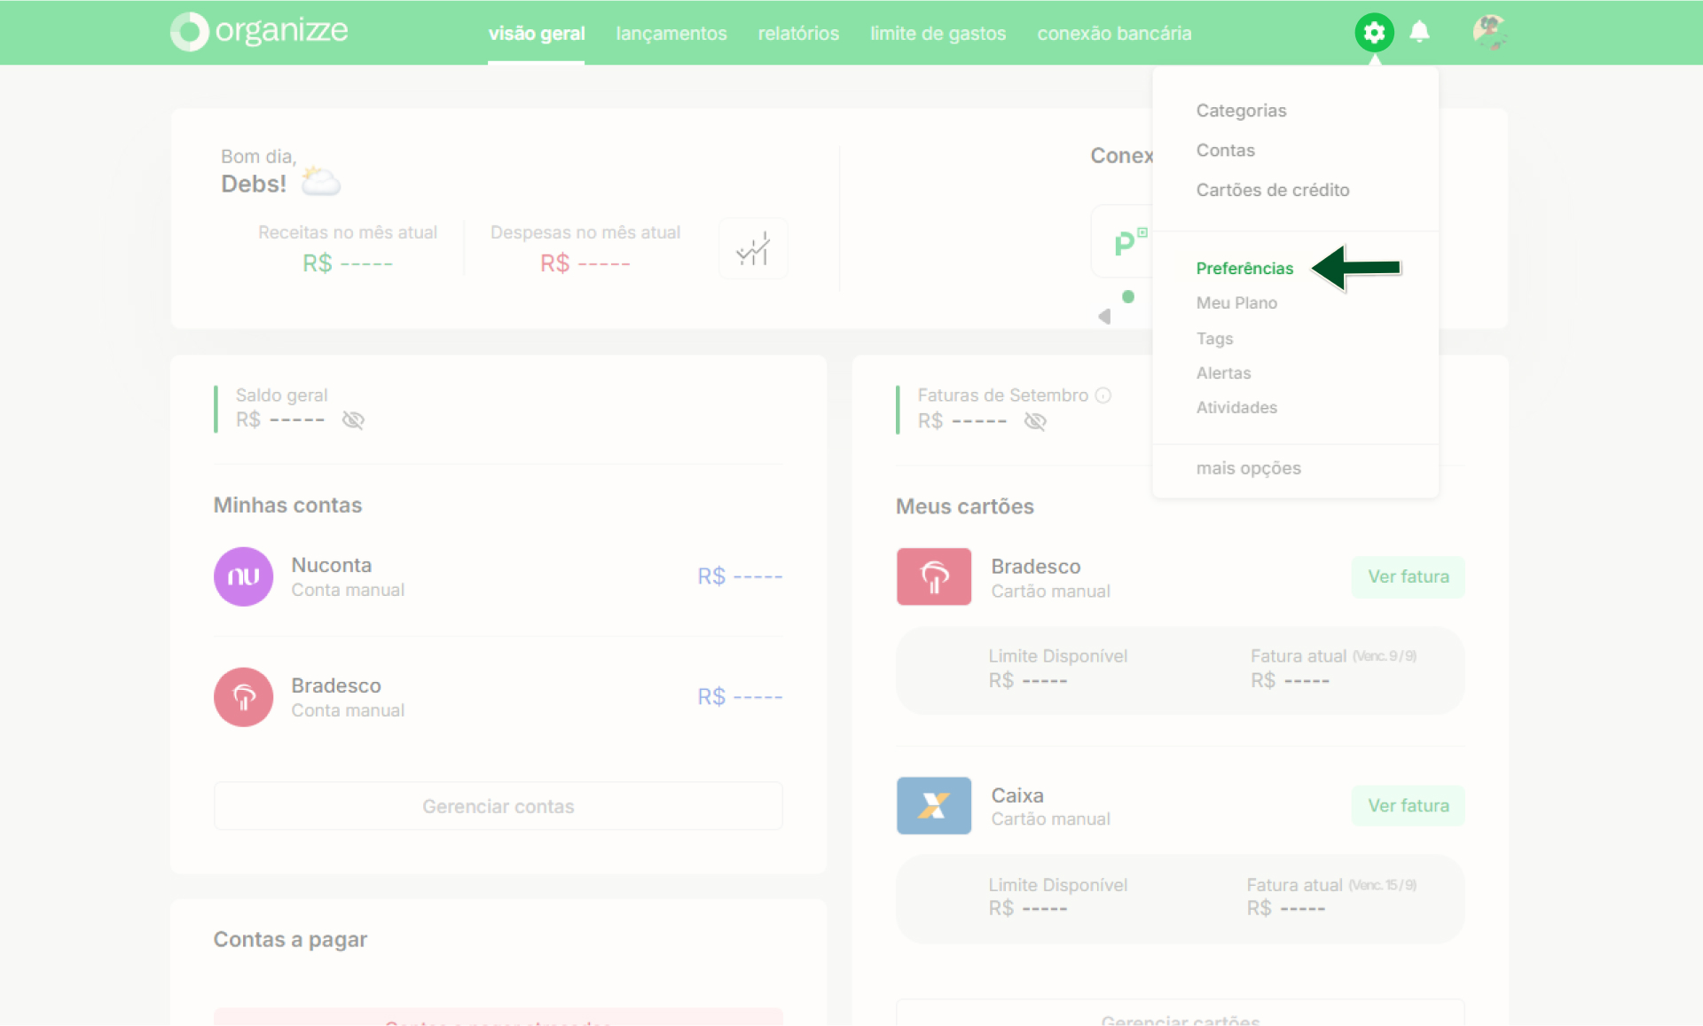Open limite de gastos tab
The image size is (1703, 1026).
[x=938, y=34]
